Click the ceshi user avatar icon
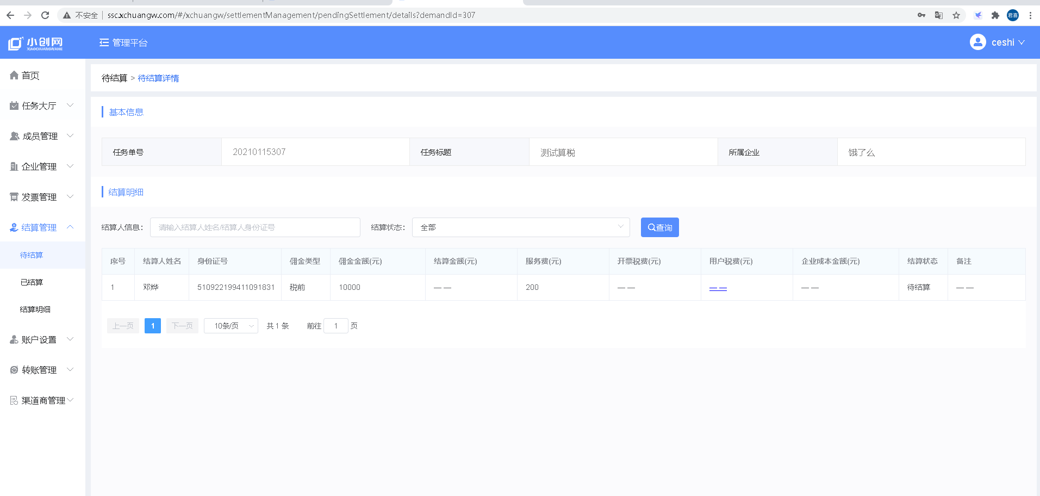This screenshot has width=1040, height=496. pyautogui.click(x=977, y=42)
